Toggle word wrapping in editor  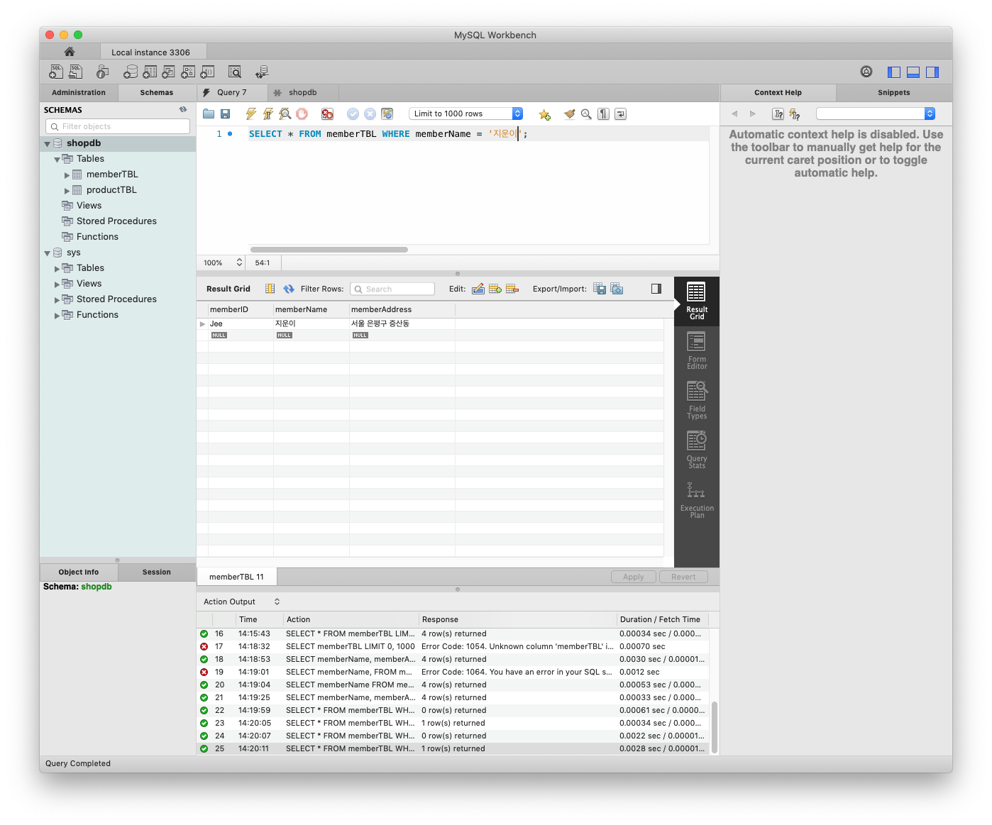(x=620, y=113)
